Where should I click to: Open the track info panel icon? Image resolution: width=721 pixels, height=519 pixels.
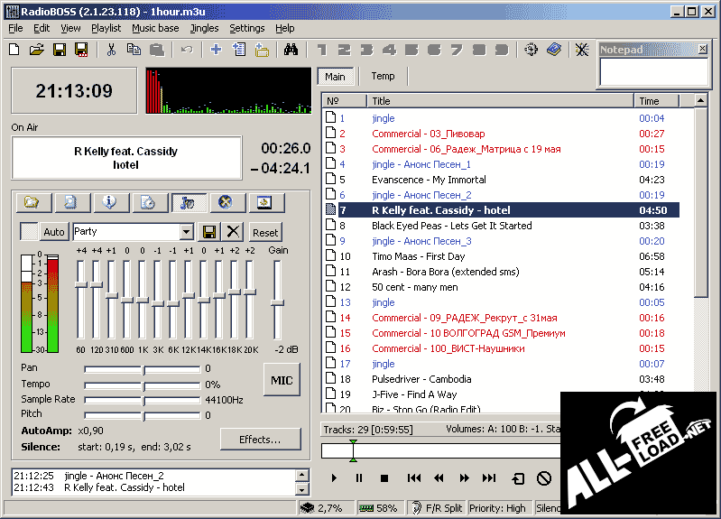tap(110, 202)
